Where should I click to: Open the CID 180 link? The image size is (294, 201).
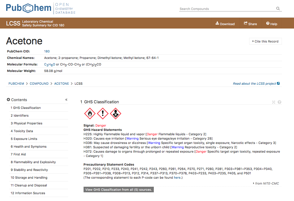[x=47, y=51]
